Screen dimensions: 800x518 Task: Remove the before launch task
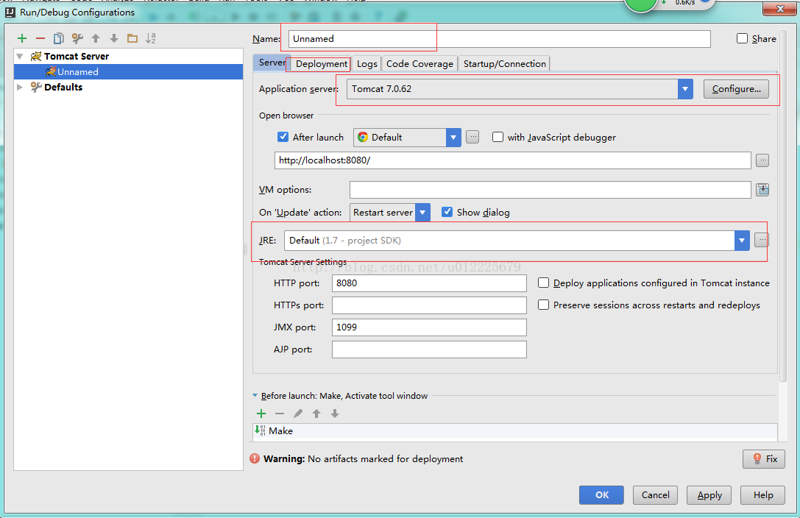coord(280,414)
